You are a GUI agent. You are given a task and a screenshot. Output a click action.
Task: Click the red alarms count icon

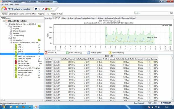click(x=46, y=9)
